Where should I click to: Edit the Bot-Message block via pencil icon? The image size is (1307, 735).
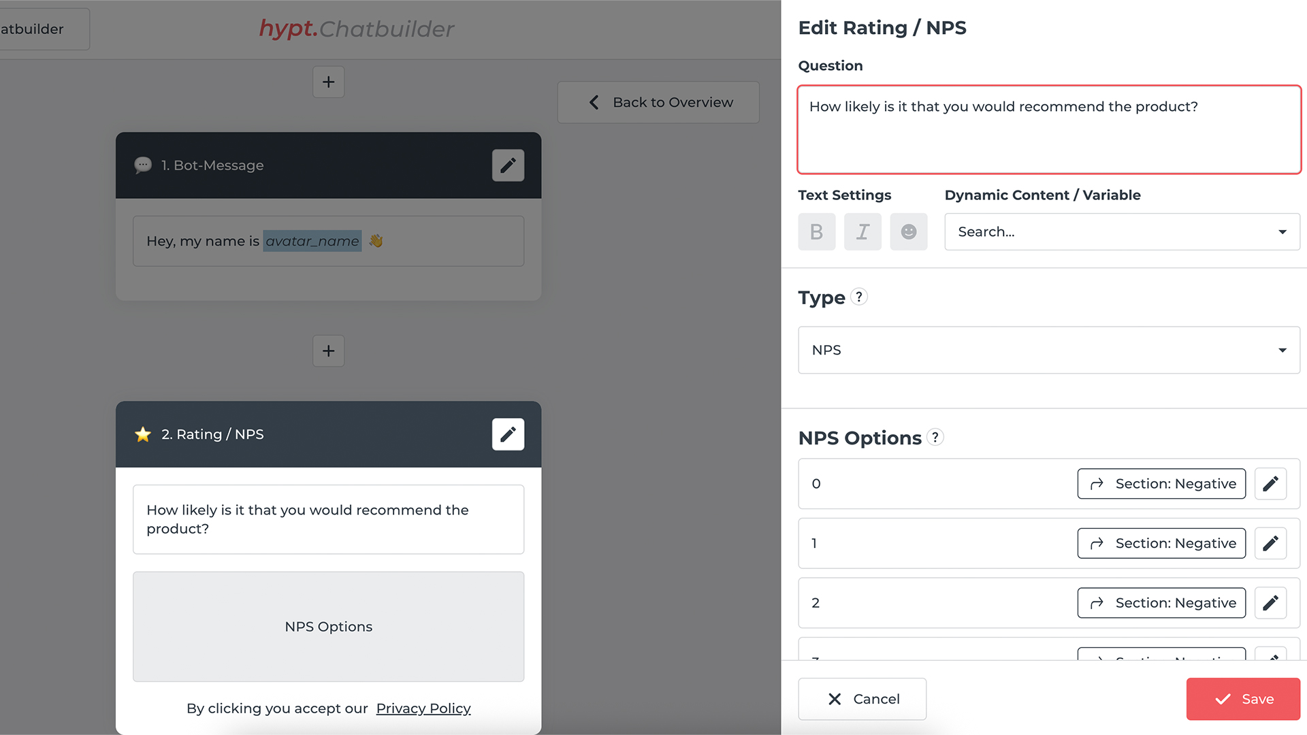coord(508,165)
